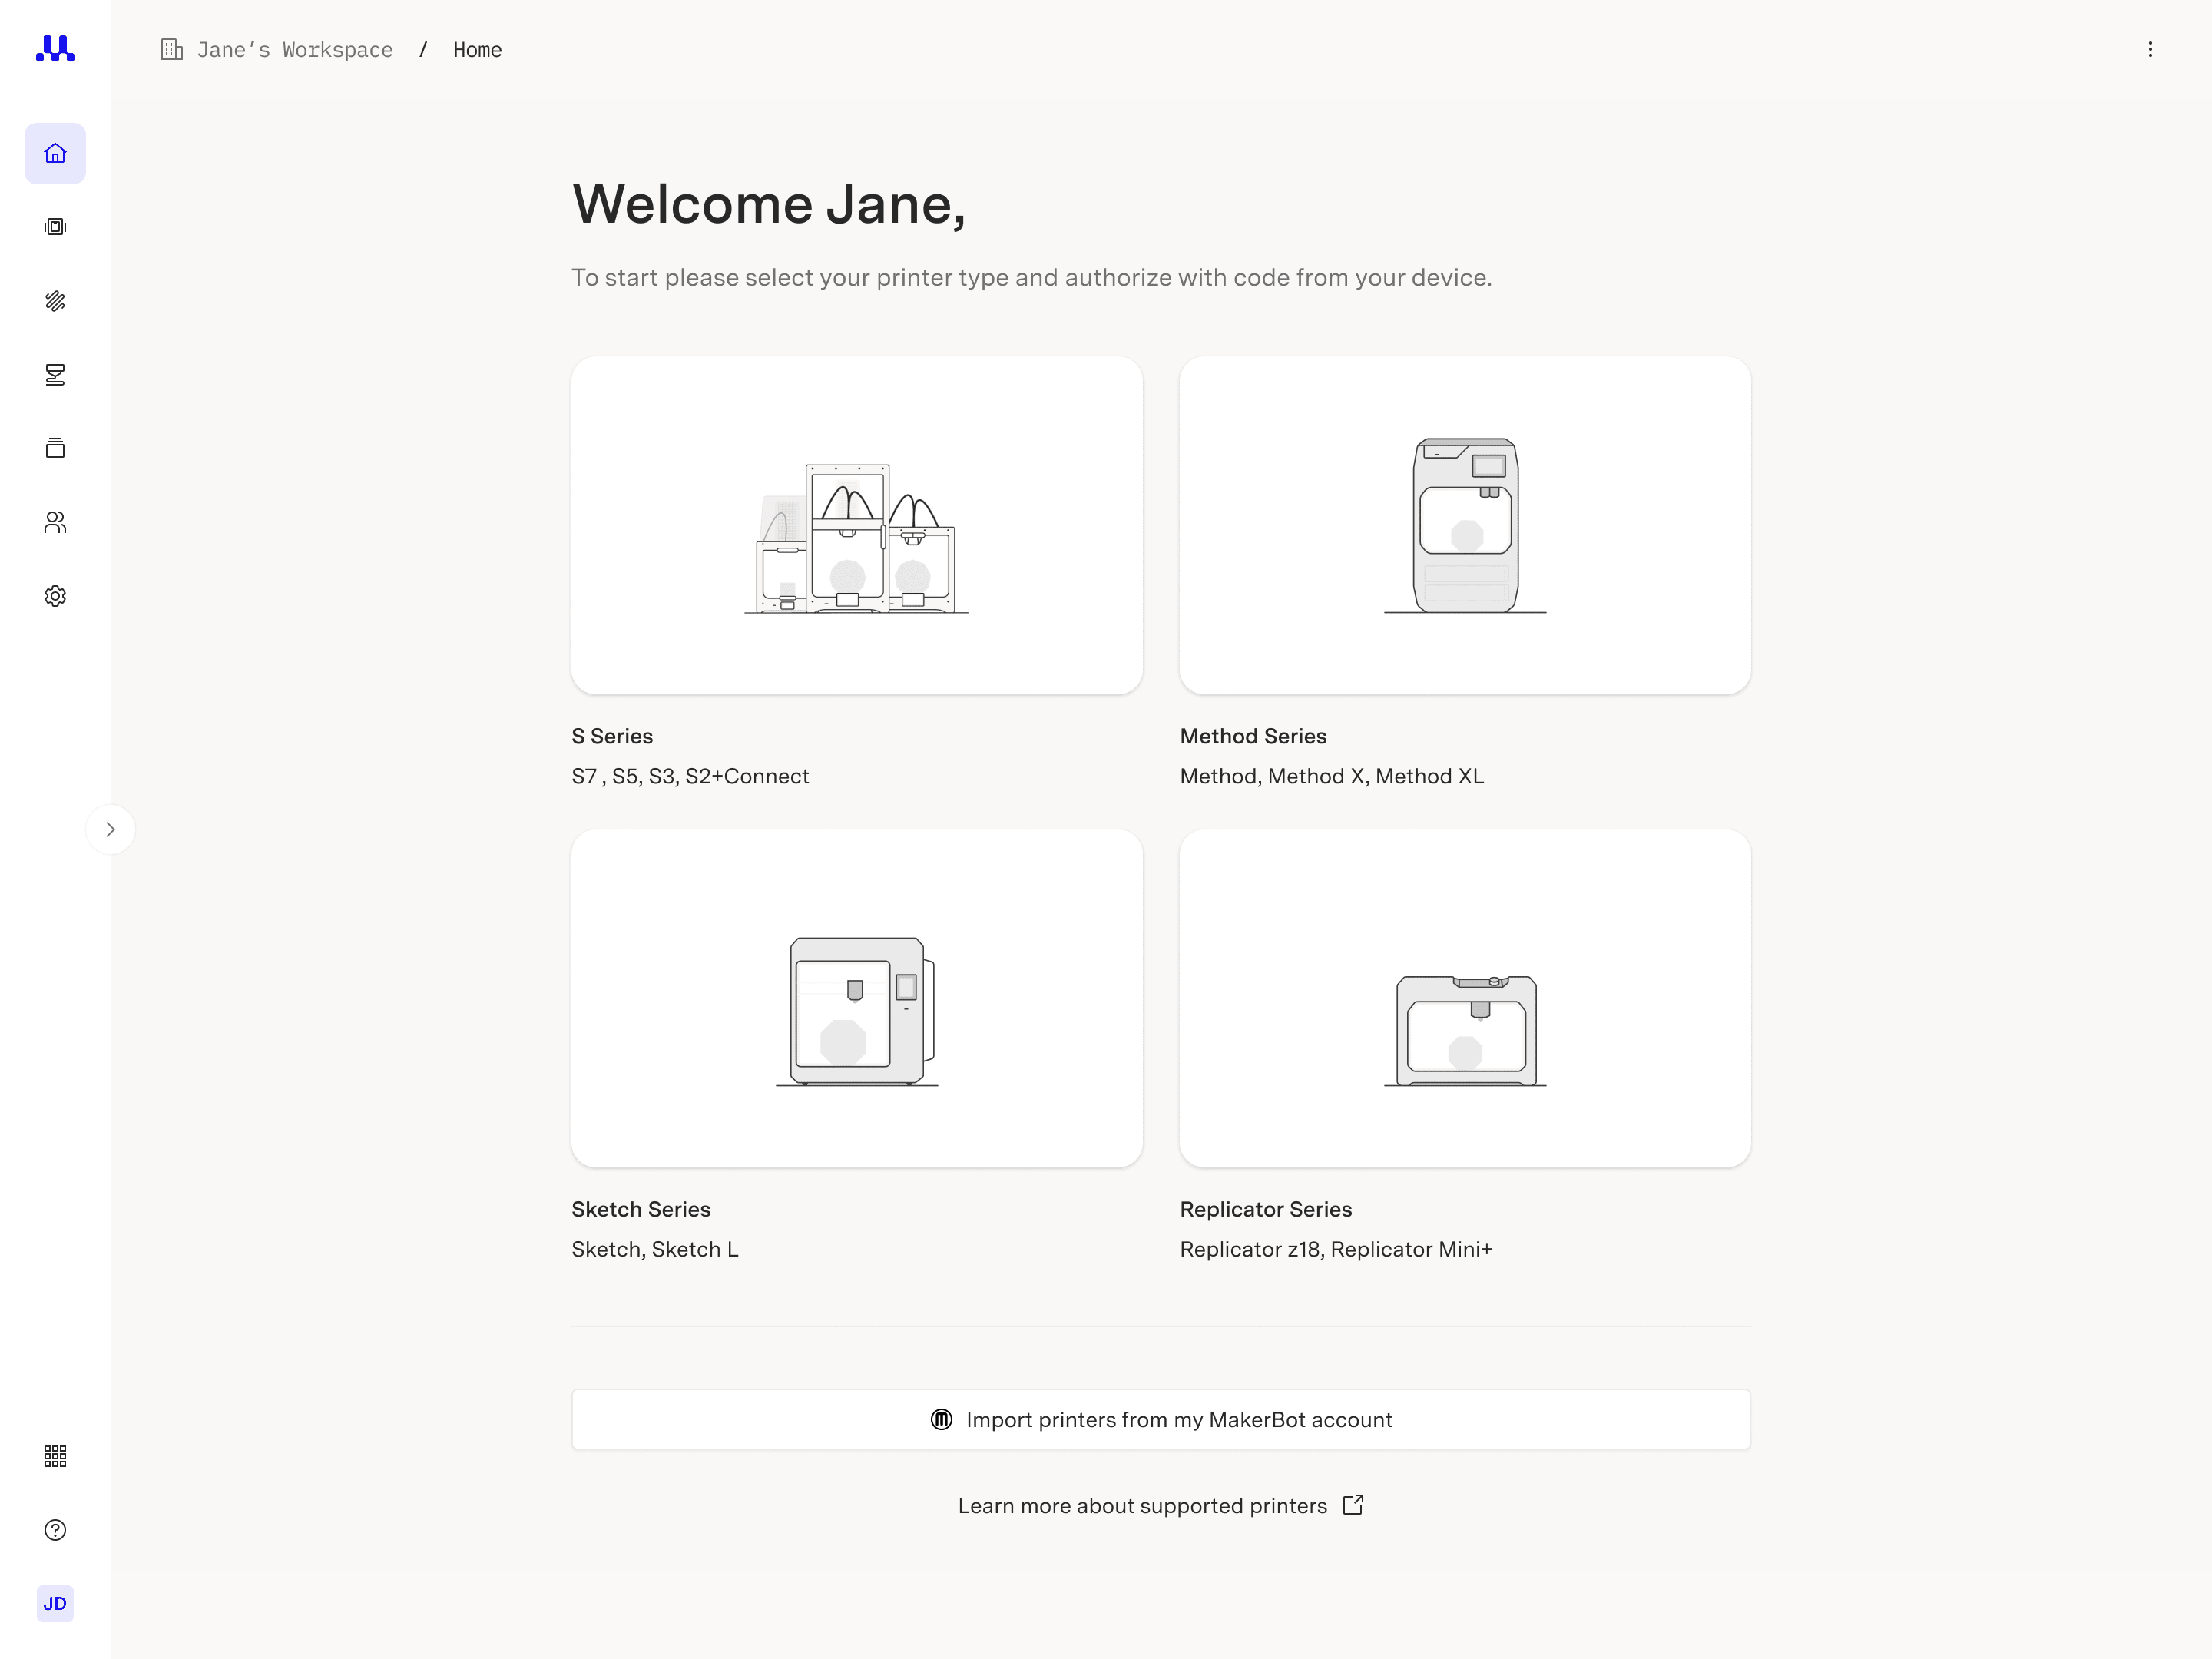Click the Sketch Series title text
Viewport: 2212px width, 1659px height.
click(641, 1209)
